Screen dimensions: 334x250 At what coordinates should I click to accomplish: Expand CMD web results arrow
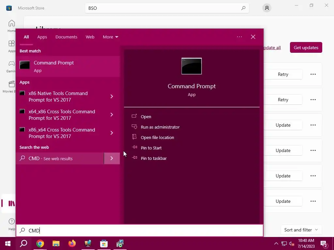[112, 159]
